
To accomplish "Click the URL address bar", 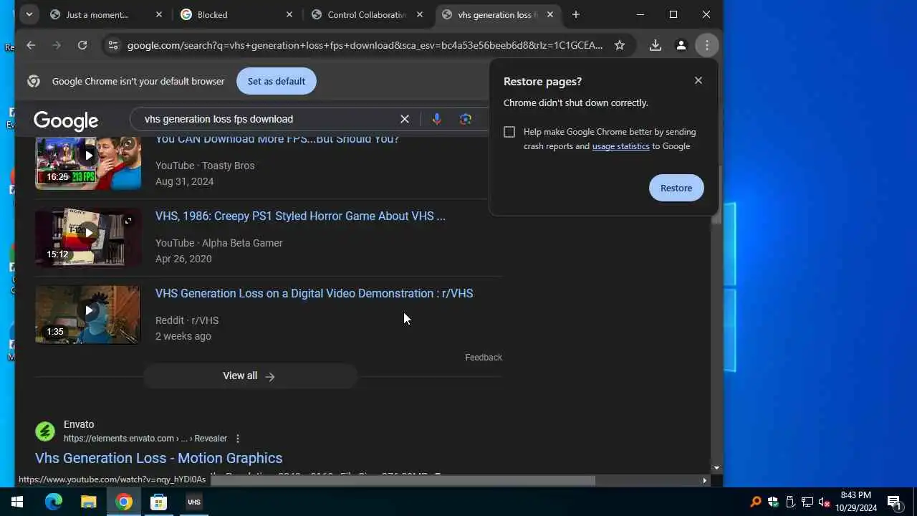I will 365,45.
